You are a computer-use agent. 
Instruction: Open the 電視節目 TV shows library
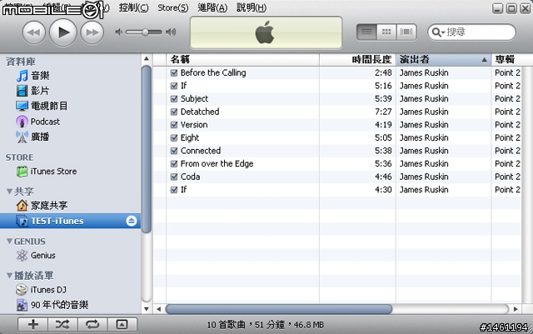click(x=42, y=106)
